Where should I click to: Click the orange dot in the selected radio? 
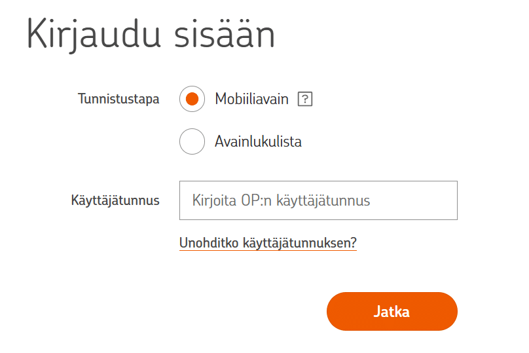click(x=192, y=99)
